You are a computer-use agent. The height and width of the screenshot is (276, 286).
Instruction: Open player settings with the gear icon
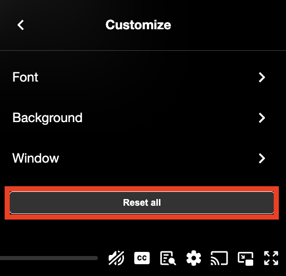point(194,258)
